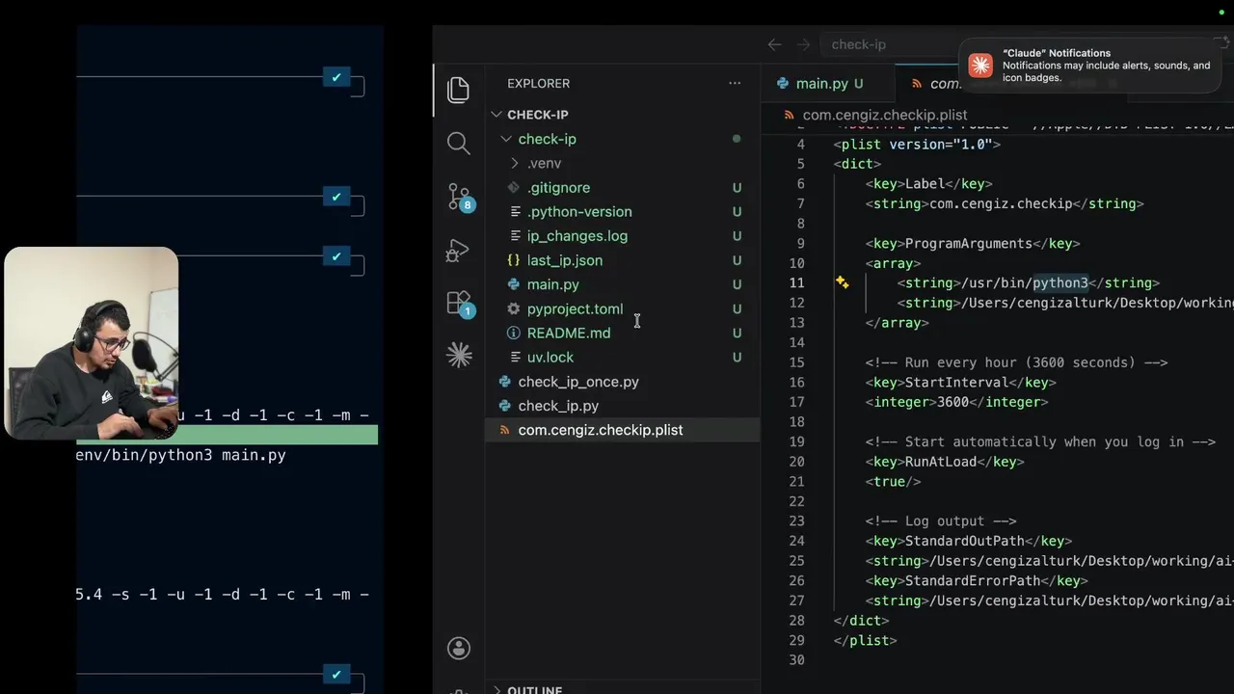Open main.py from the file tree
Screen dimensions: 1234x694
pyautogui.click(x=552, y=284)
